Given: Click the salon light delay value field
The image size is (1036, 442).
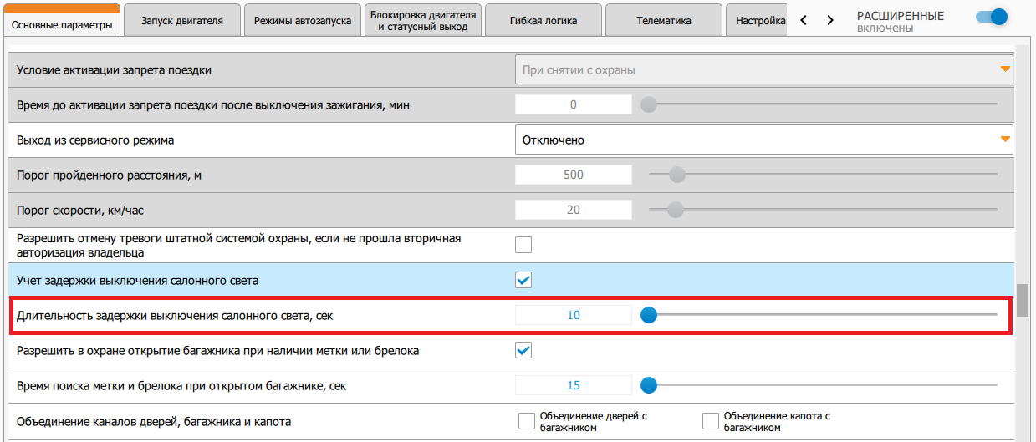Looking at the screenshot, I should (573, 315).
